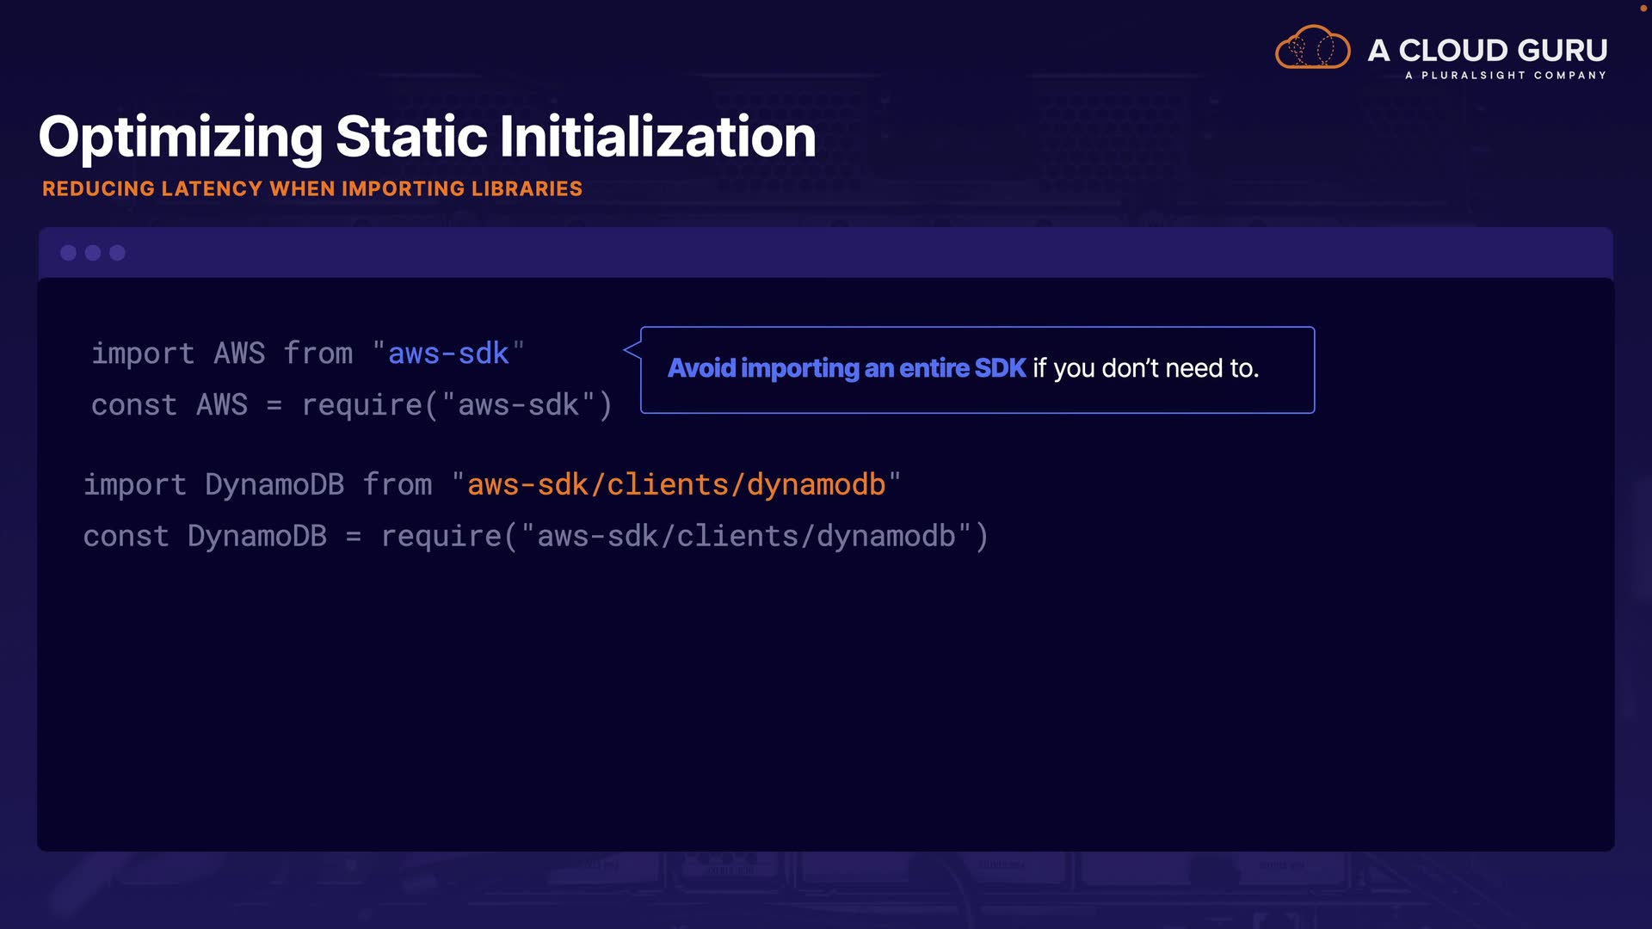Screen dimensions: 1652x929
Task: Click "if you don't need to." in the callout
Action: pyautogui.click(x=1145, y=369)
